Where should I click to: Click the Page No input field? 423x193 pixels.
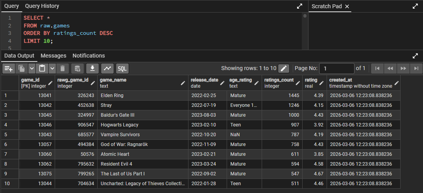point(337,69)
